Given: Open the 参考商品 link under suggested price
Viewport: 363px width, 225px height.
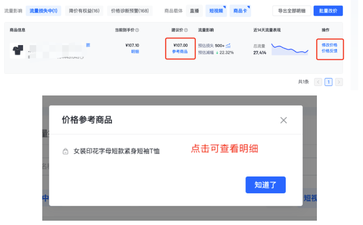Looking at the screenshot, I should pos(180,52).
